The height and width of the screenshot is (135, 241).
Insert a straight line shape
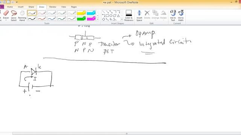pos(104,12)
